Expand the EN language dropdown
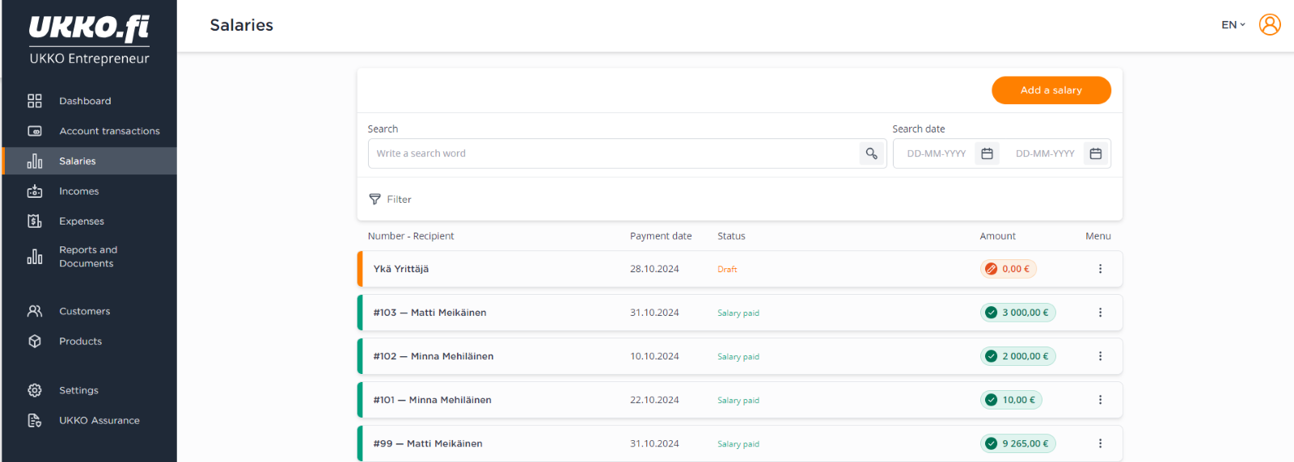The height and width of the screenshot is (462, 1294). tap(1233, 25)
